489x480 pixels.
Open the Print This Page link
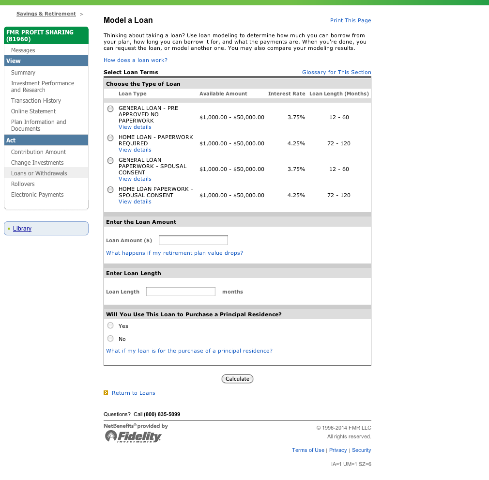[351, 20]
